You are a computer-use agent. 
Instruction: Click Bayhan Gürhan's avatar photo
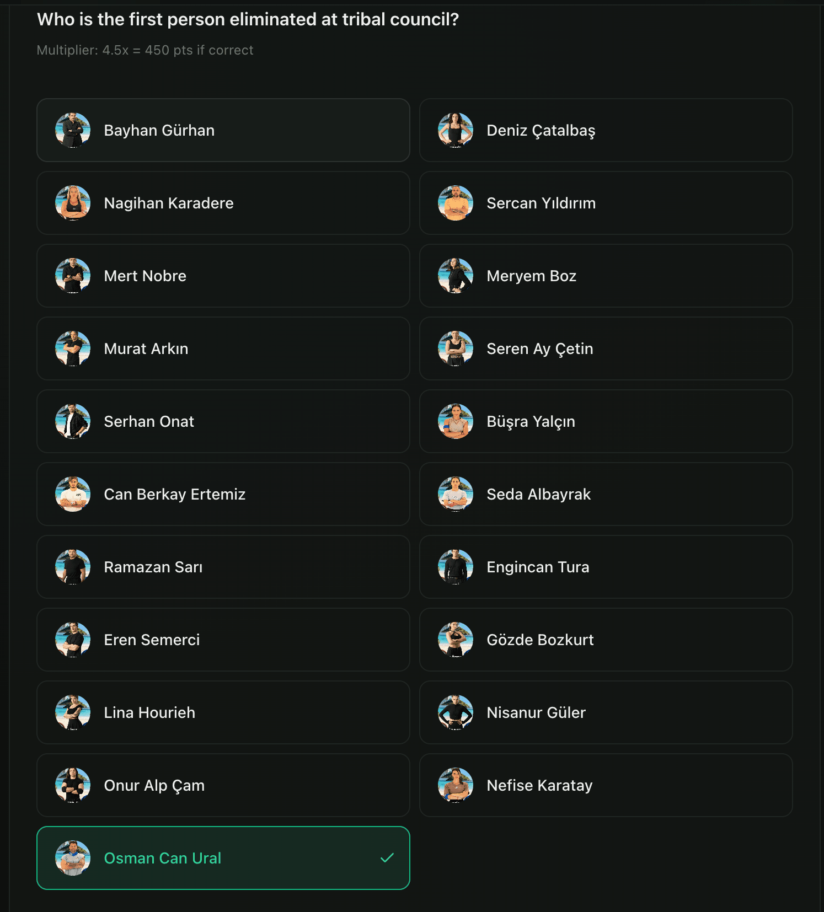click(73, 130)
